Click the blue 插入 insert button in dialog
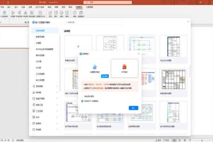The width and height of the screenshot is (213, 142). pos(133,108)
